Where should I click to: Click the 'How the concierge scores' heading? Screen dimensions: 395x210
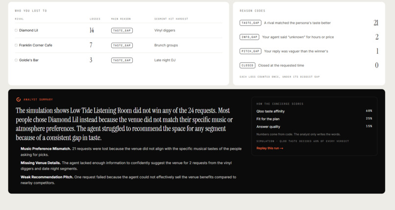point(280,104)
